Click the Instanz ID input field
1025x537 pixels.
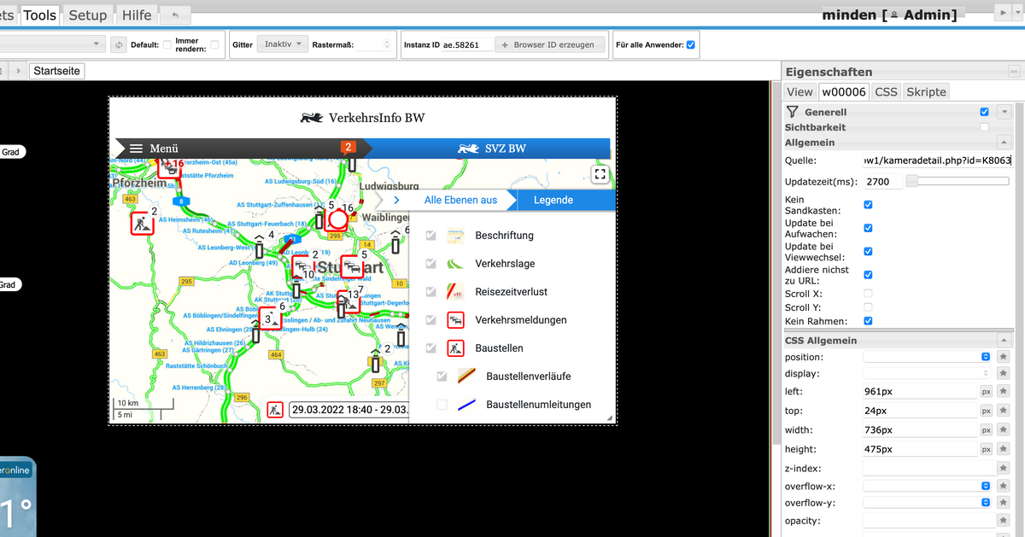click(x=466, y=44)
